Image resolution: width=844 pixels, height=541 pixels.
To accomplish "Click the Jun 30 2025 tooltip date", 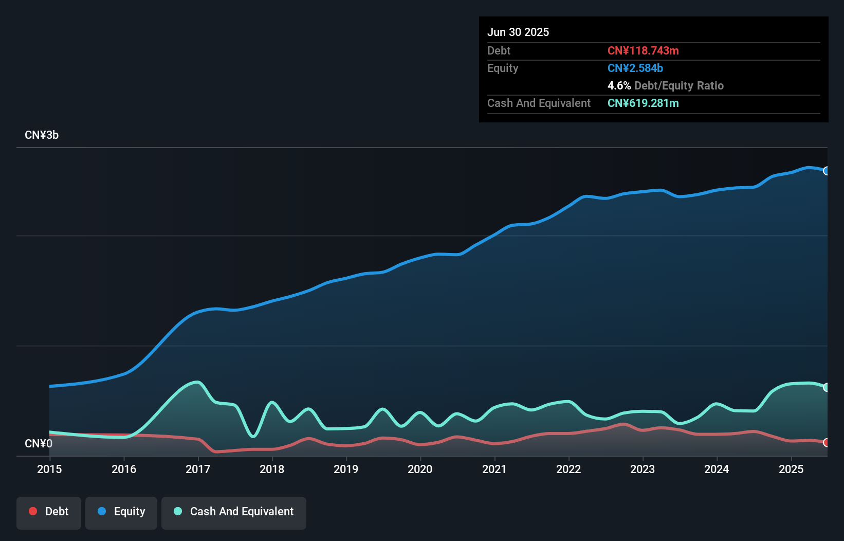I will pyautogui.click(x=518, y=32).
